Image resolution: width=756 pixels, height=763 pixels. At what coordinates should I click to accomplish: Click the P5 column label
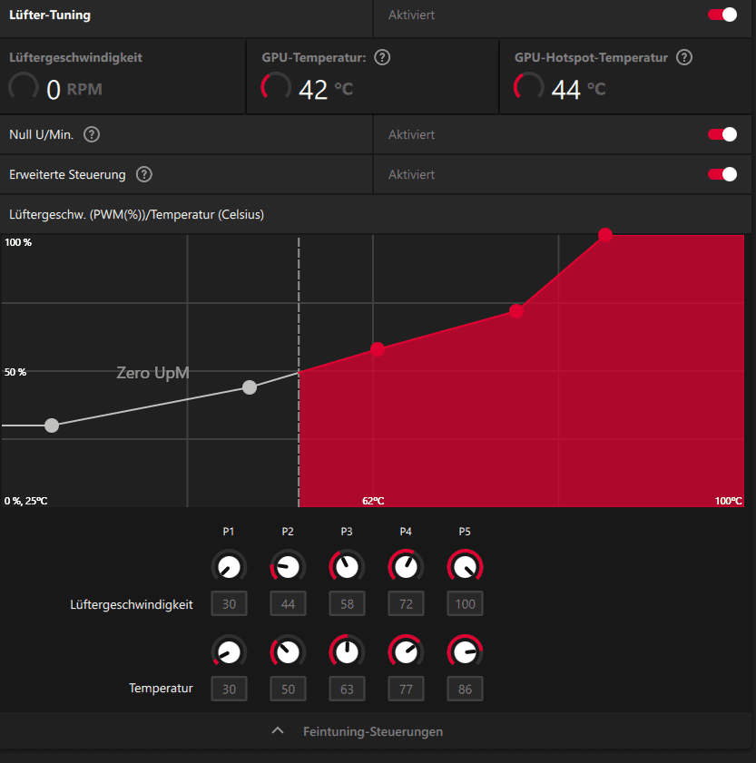tap(465, 532)
